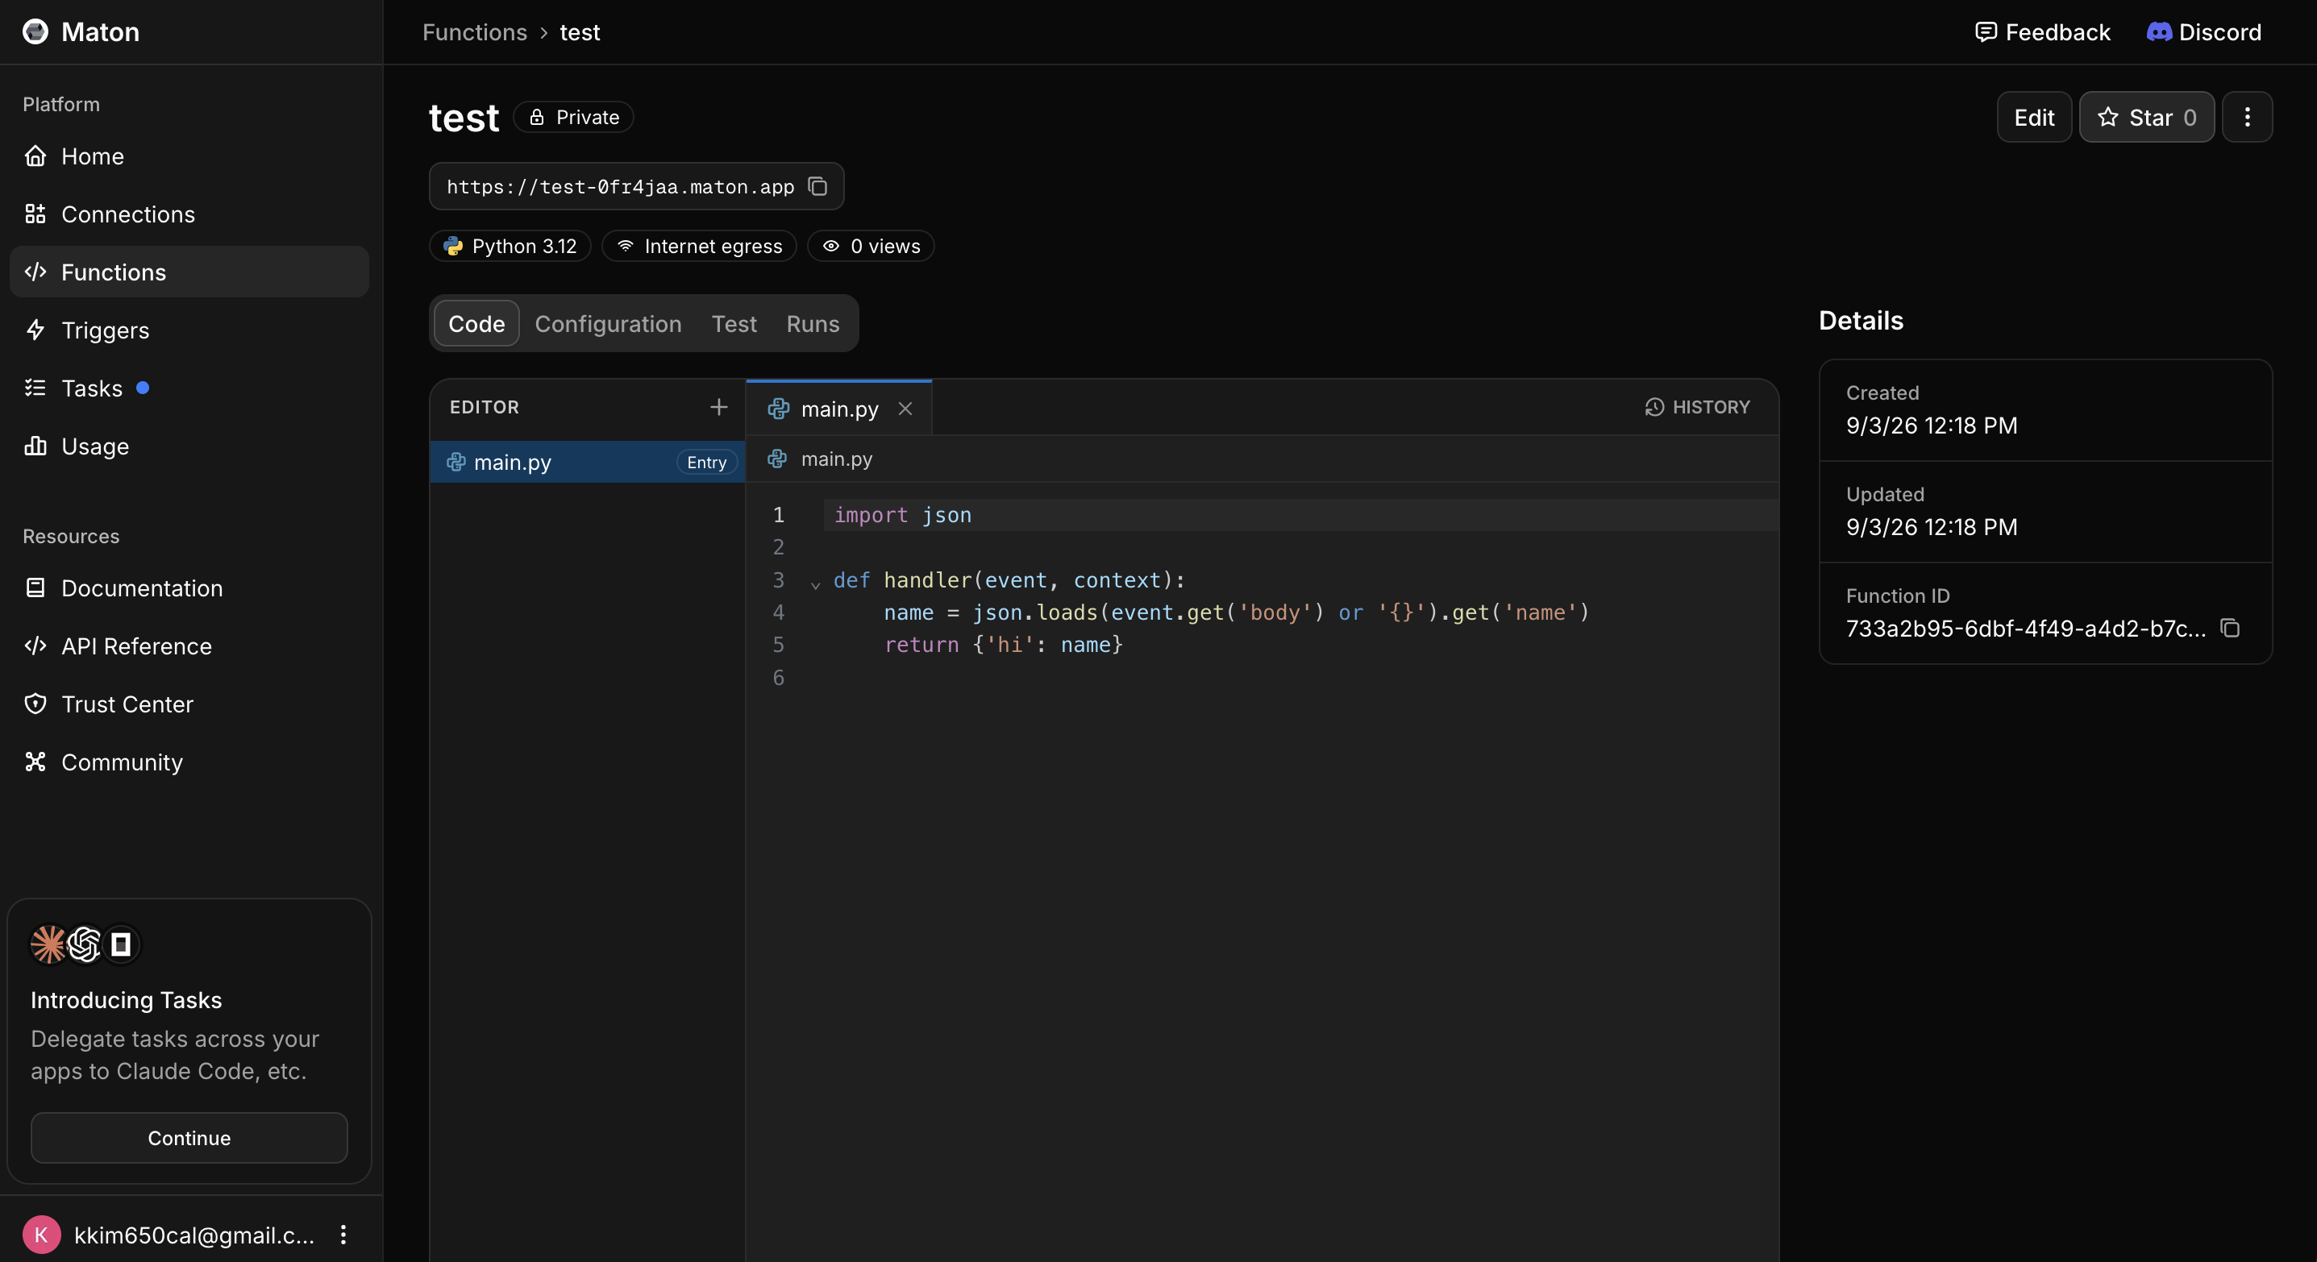Click the square app icon in promo card
Viewport: 2317px width, 1262px height.
[x=121, y=944]
